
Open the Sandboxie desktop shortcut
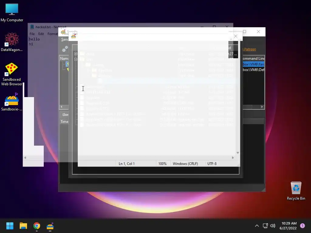(x=12, y=102)
